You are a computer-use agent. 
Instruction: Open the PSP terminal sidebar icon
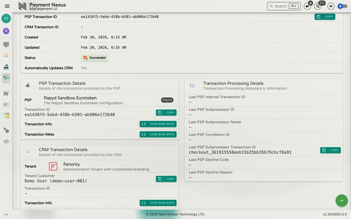[6, 67]
